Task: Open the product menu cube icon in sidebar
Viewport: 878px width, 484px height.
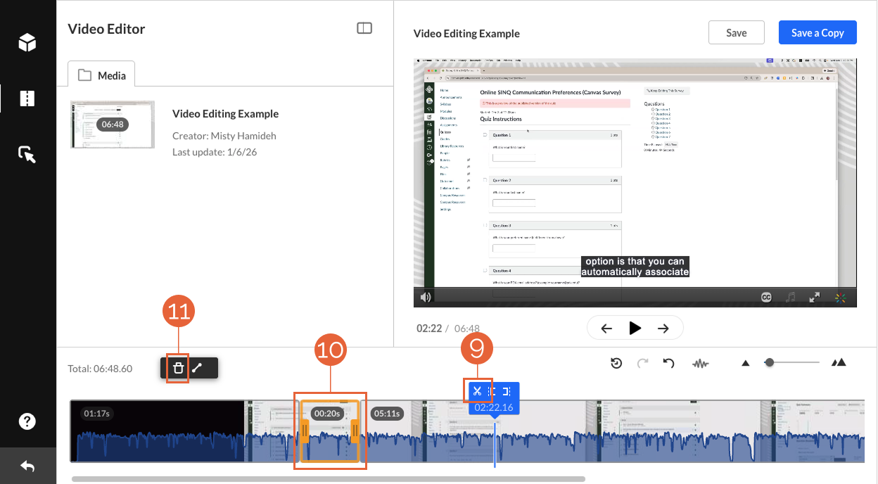Action: pos(27,42)
